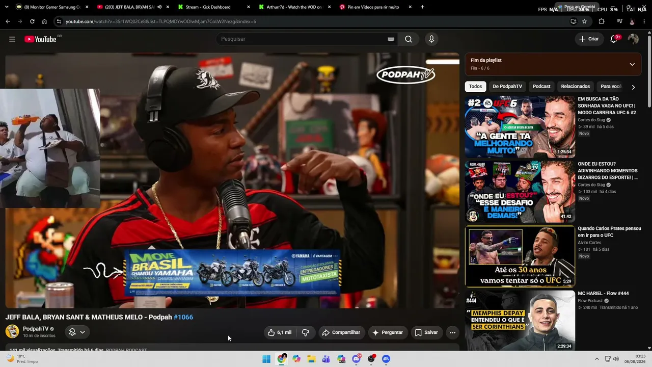Share the video with Compartilhar
The width and height of the screenshot is (652, 367).
tap(342, 332)
